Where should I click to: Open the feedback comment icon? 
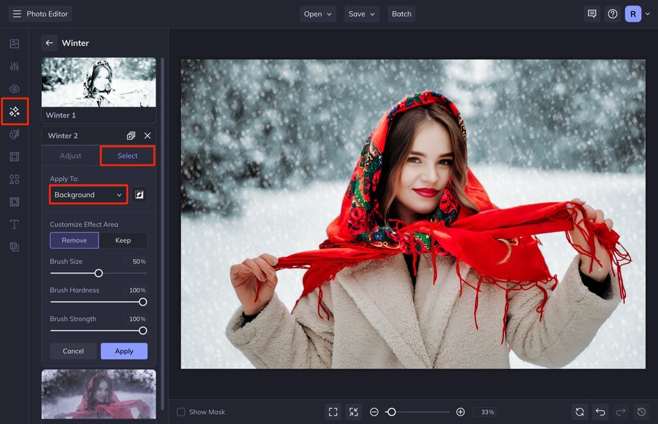pos(592,14)
